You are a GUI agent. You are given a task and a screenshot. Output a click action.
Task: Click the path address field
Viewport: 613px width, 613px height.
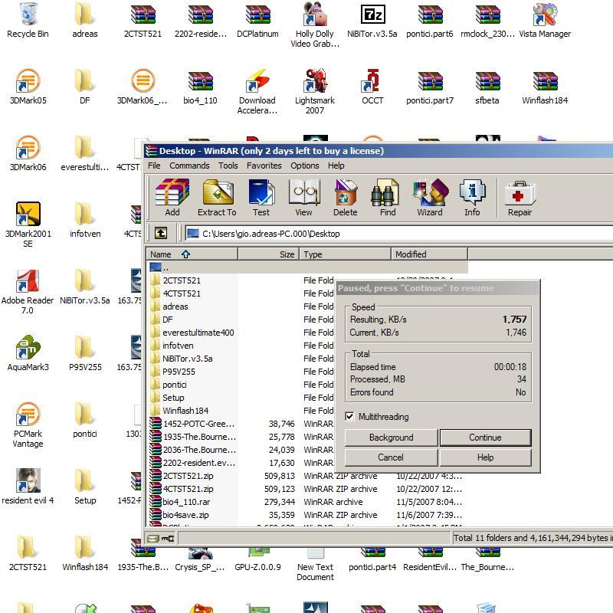[x=398, y=234]
